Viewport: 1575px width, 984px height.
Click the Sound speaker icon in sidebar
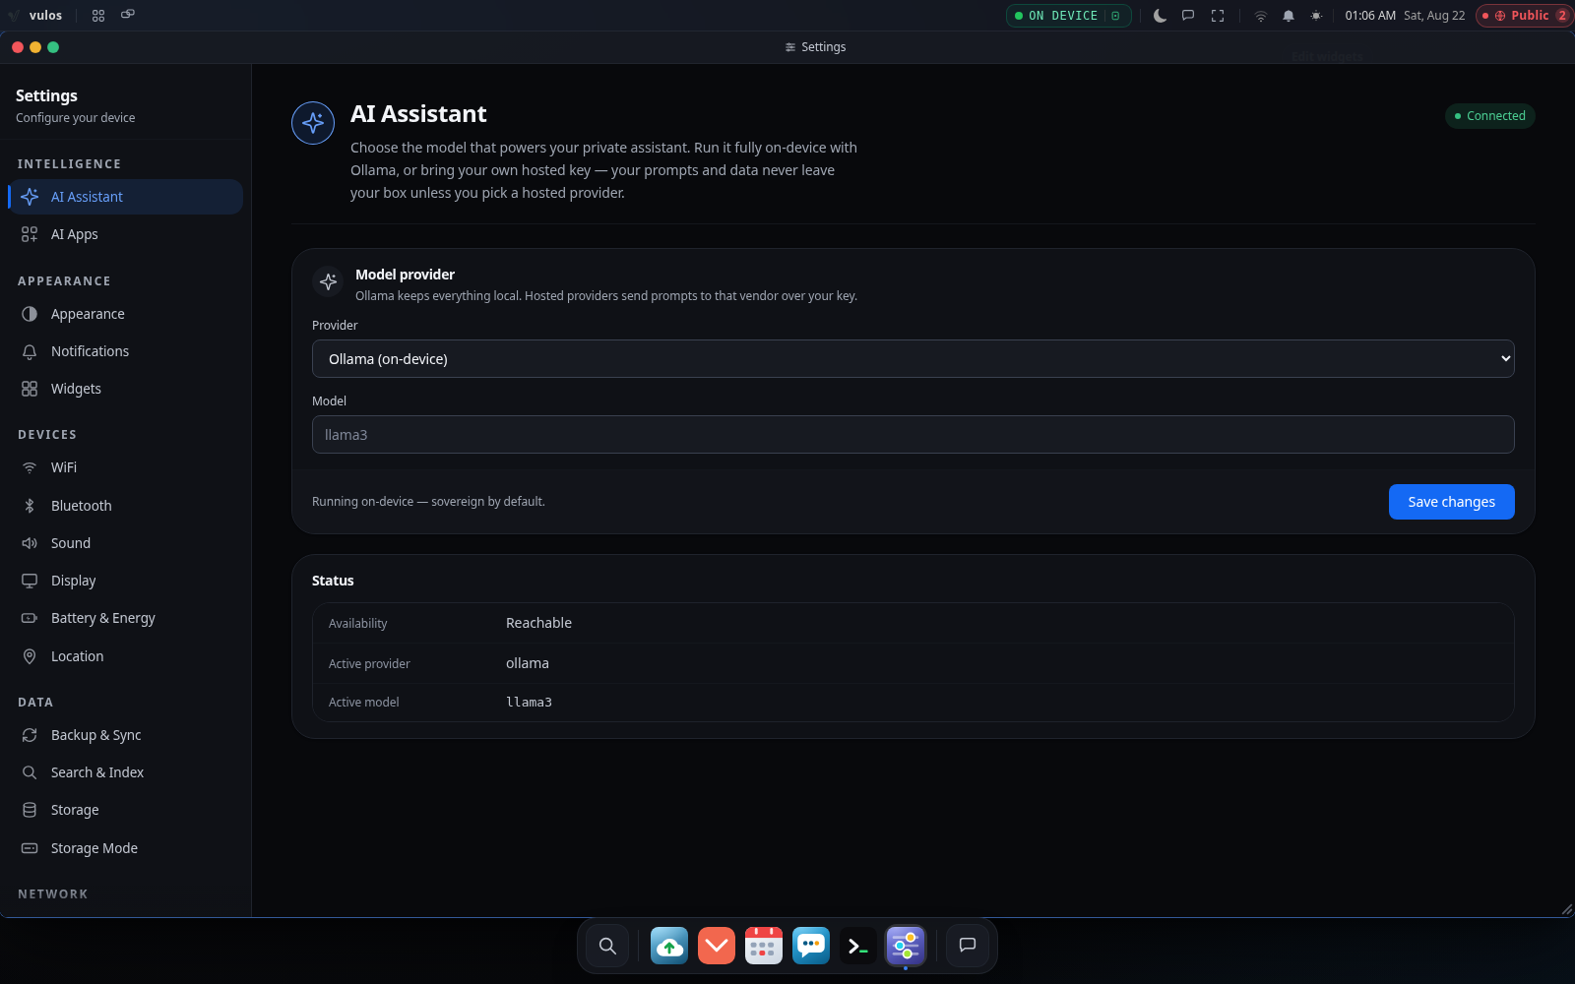click(x=30, y=543)
